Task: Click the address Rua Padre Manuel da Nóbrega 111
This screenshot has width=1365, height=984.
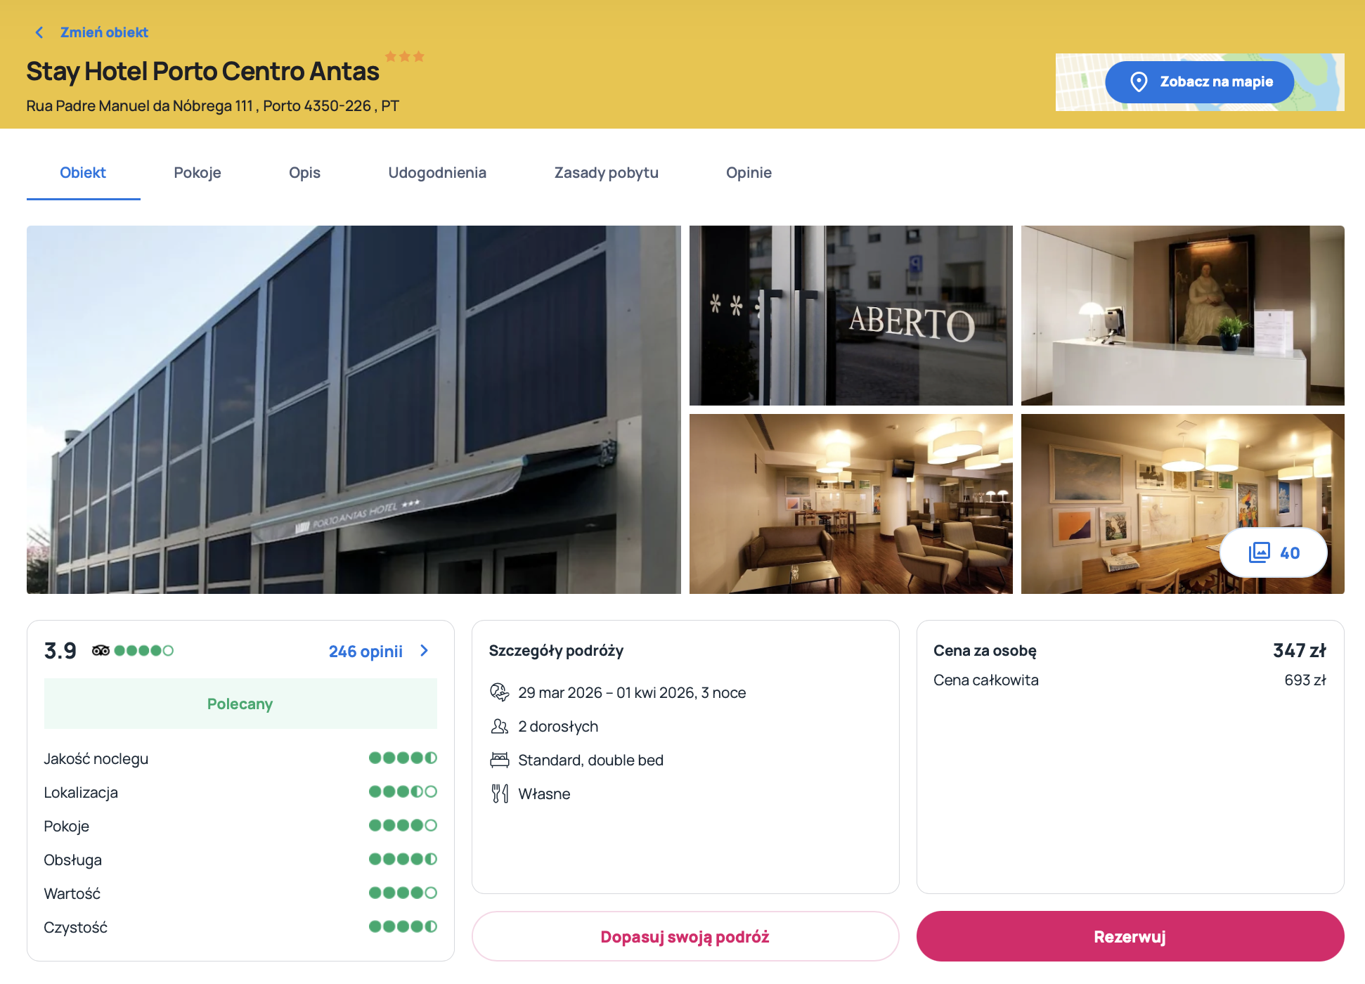Action: pyautogui.click(x=139, y=106)
